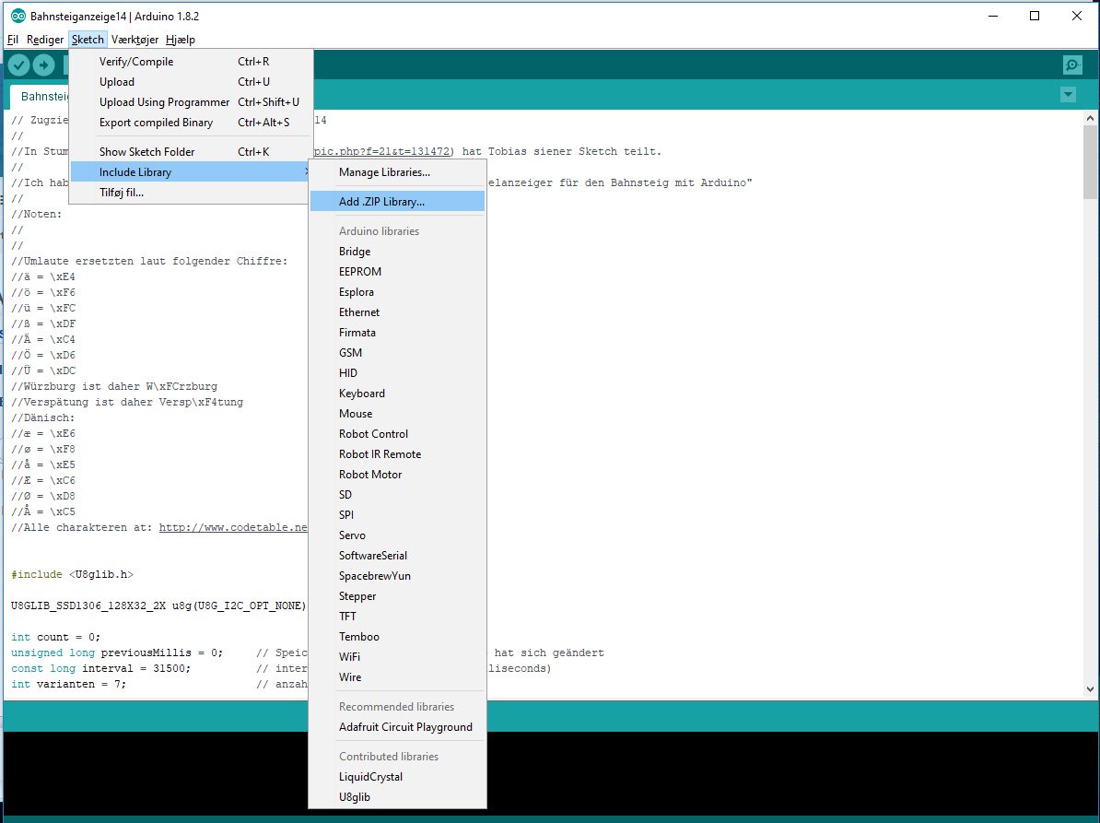The image size is (1100, 823).
Task: Include the Servo library
Action: (x=397, y=535)
